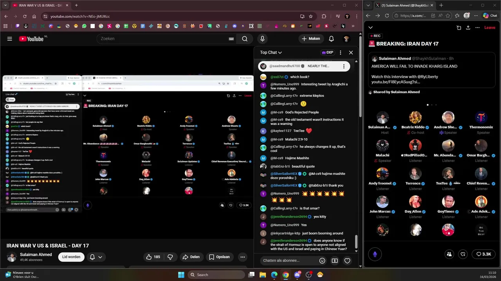Go back in Chrome
Viewport: 501px width, 281px height.
point(6,16)
